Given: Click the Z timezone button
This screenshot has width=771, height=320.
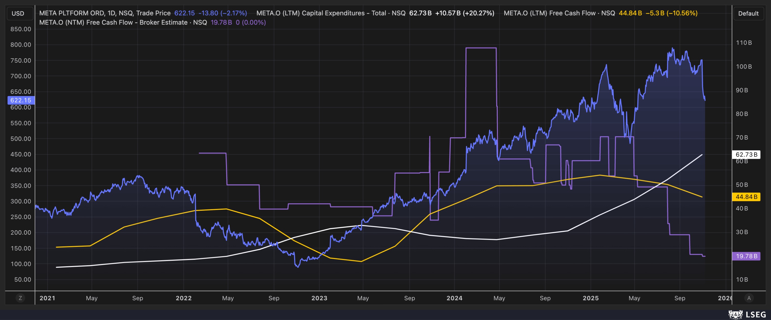Looking at the screenshot, I should 20,298.
